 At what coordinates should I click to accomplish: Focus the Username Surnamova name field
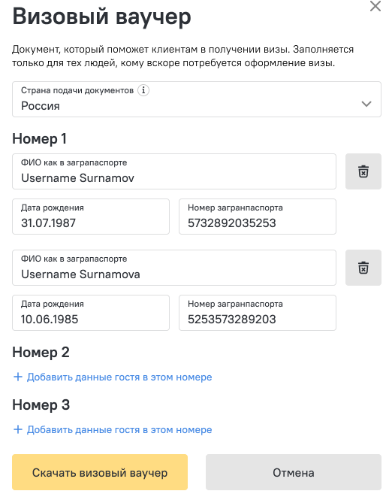pos(174,268)
